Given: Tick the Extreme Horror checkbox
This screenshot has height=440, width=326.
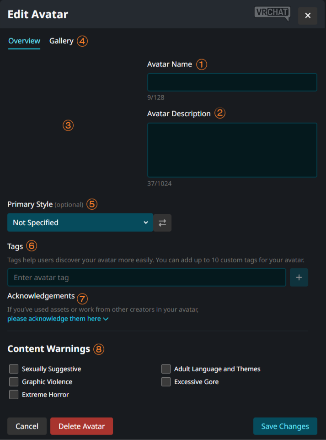Looking at the screenshot, I should tap(14, 395).
